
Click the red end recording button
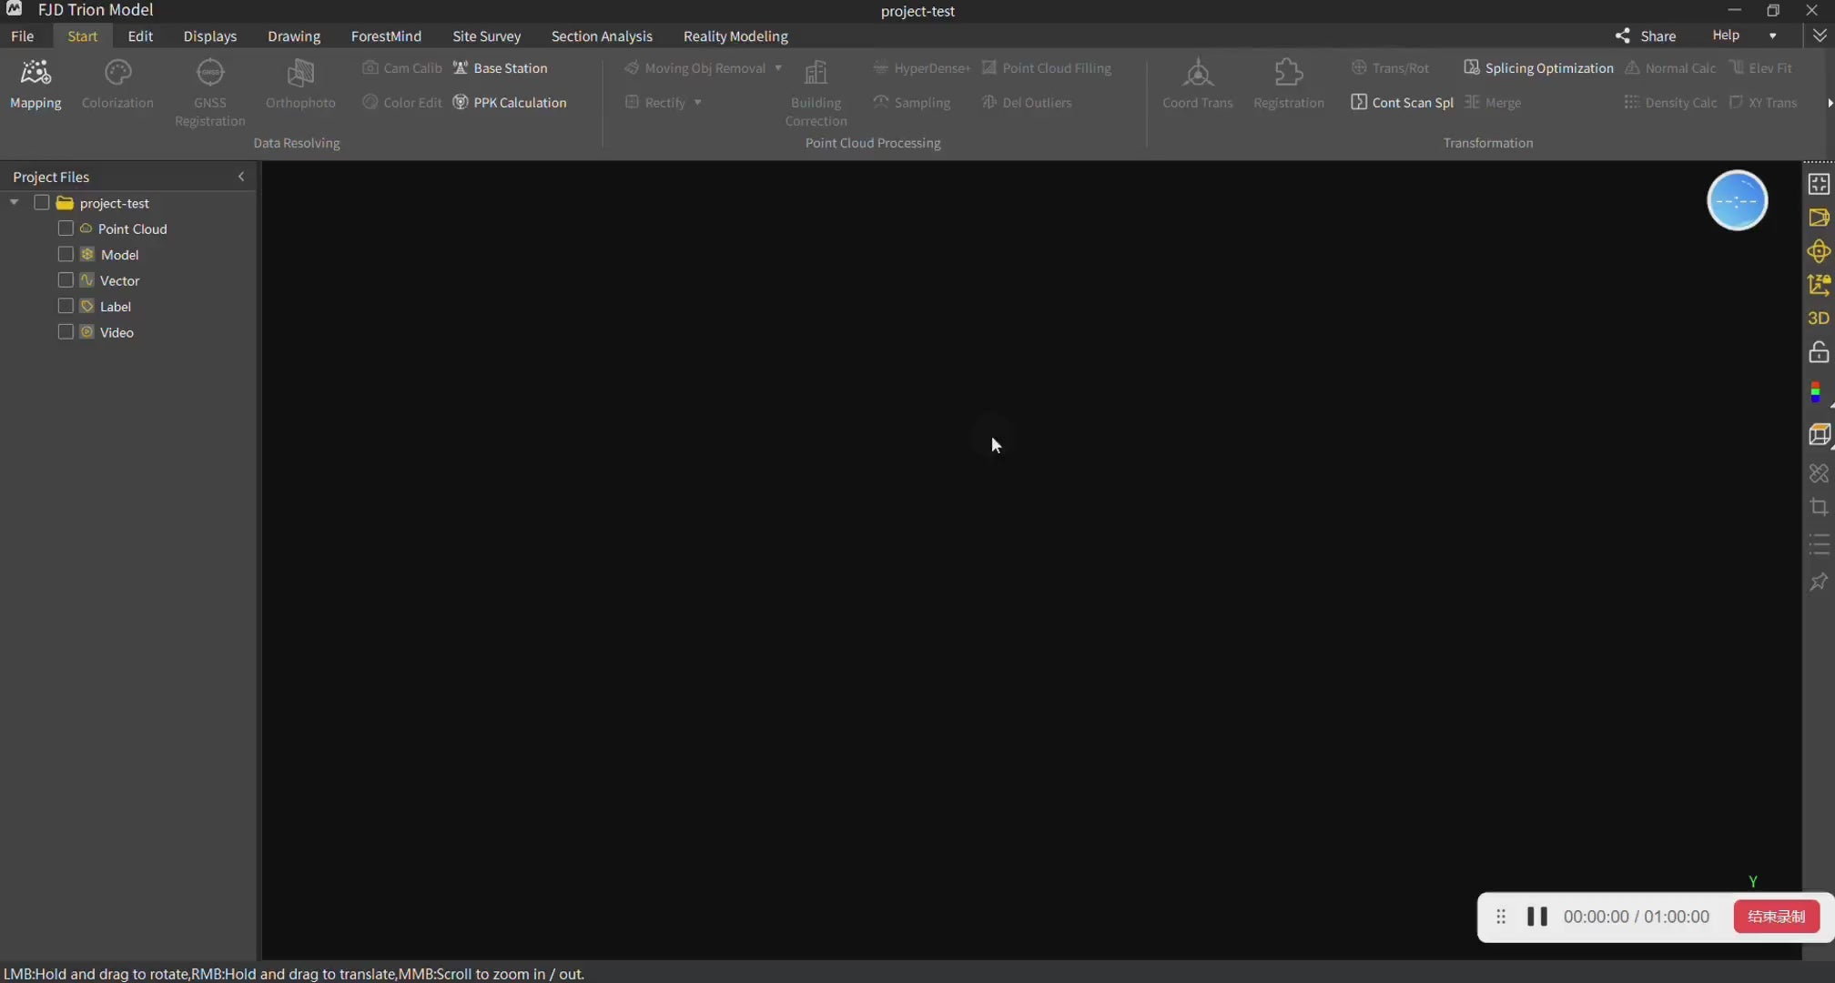click(x=1777, y=917)
